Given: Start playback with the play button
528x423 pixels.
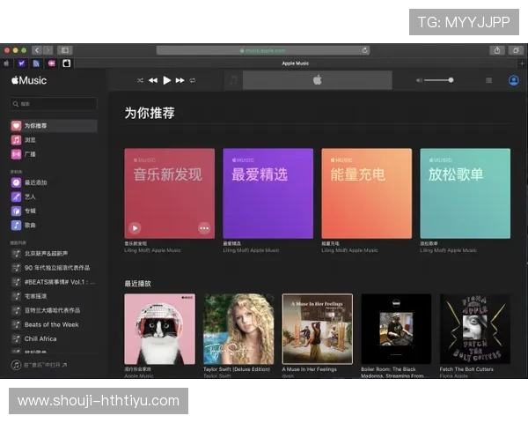Looking at the screenshot, I should 166,80.
